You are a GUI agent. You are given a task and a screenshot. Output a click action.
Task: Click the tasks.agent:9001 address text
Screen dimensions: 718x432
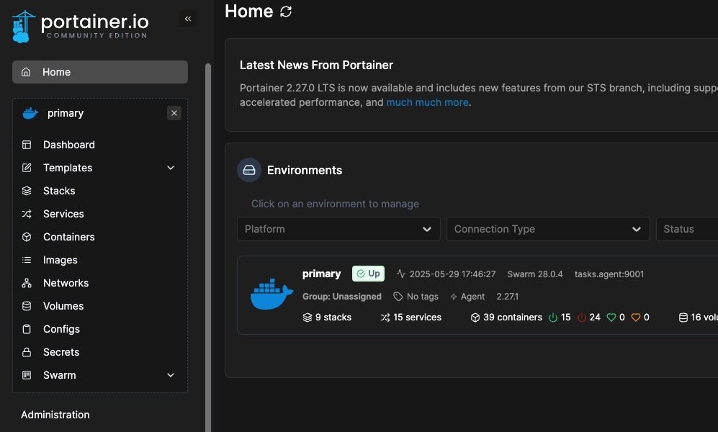609,274
